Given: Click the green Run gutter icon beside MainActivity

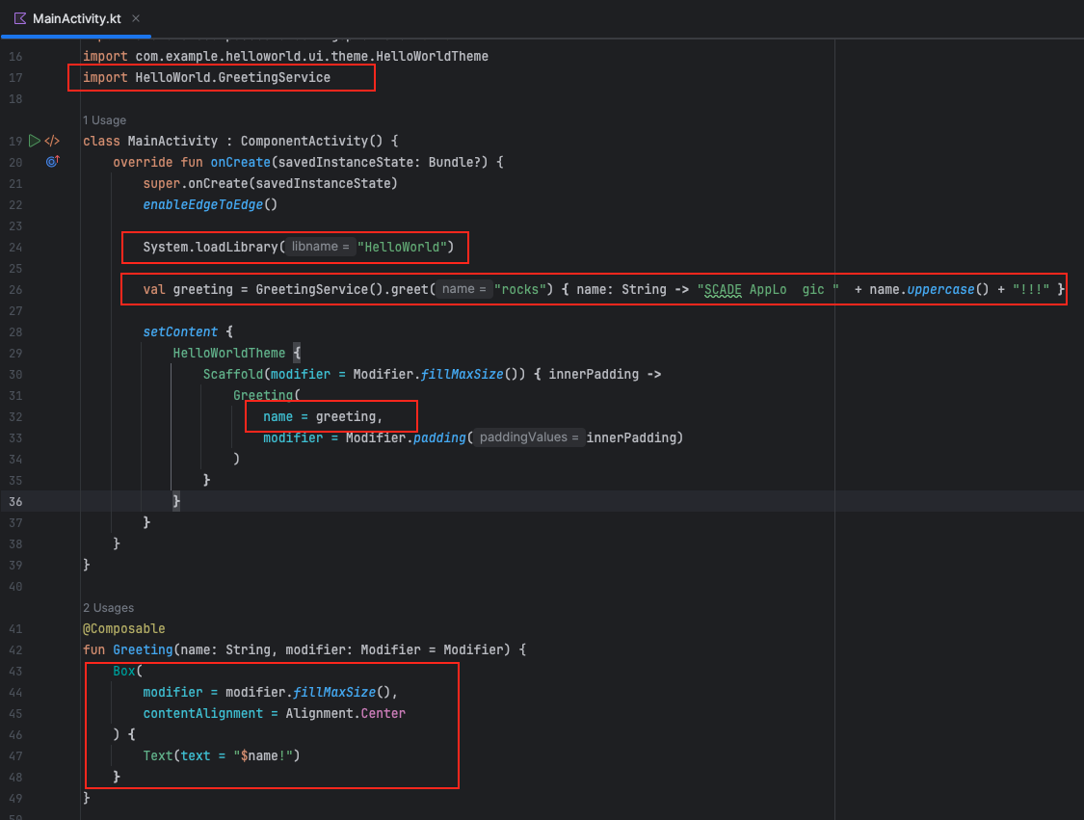Looking at the screenshot, I should 35,141.
